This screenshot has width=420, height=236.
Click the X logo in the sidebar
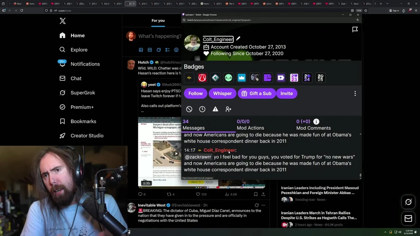click(63, 21)
